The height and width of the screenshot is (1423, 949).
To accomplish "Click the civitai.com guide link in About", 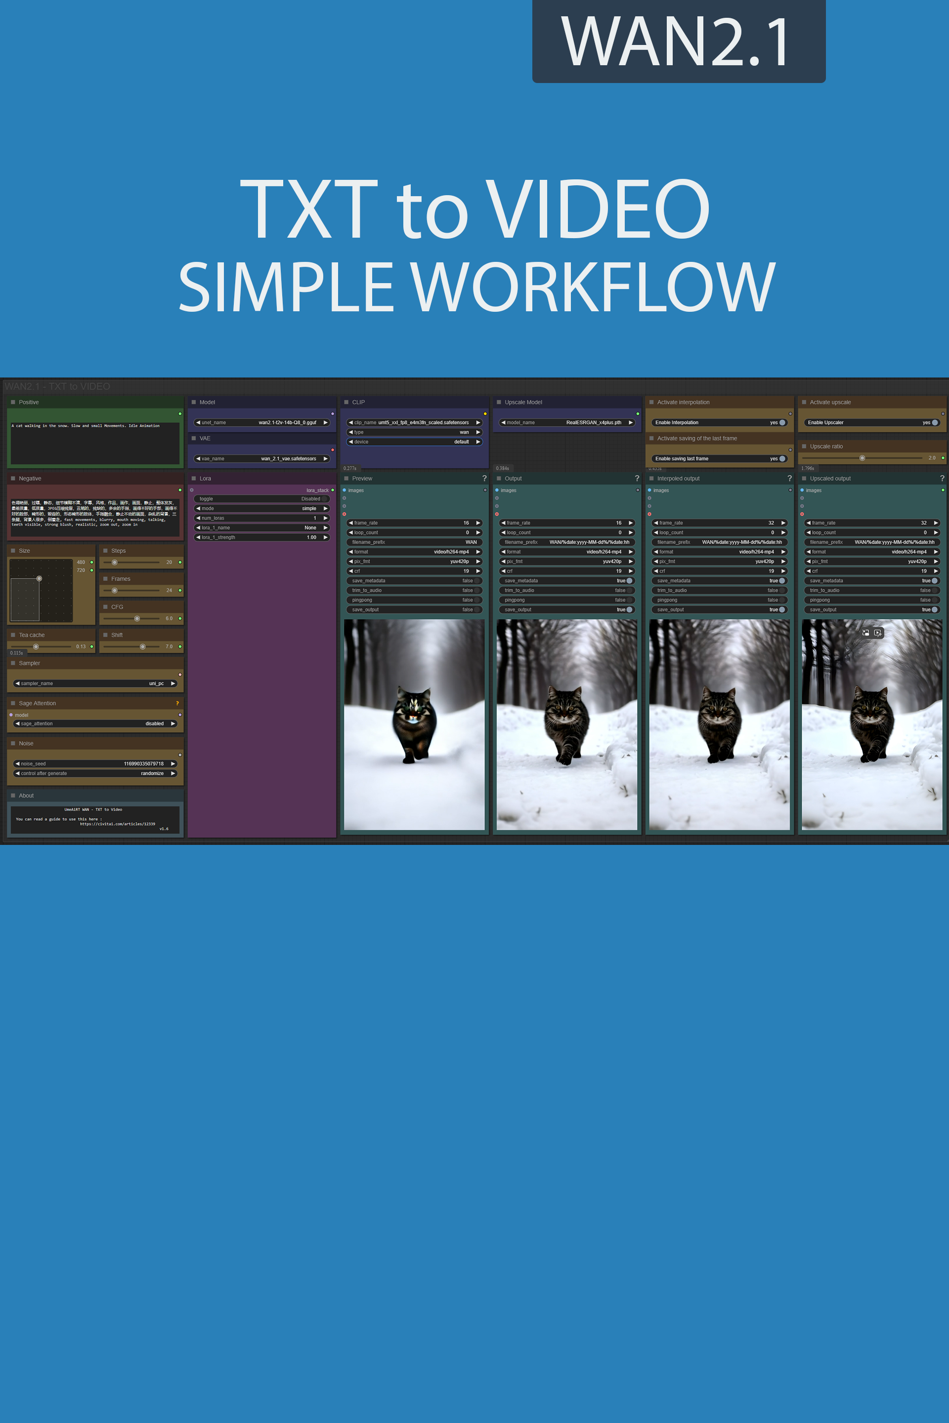I will tap(118, 824).
